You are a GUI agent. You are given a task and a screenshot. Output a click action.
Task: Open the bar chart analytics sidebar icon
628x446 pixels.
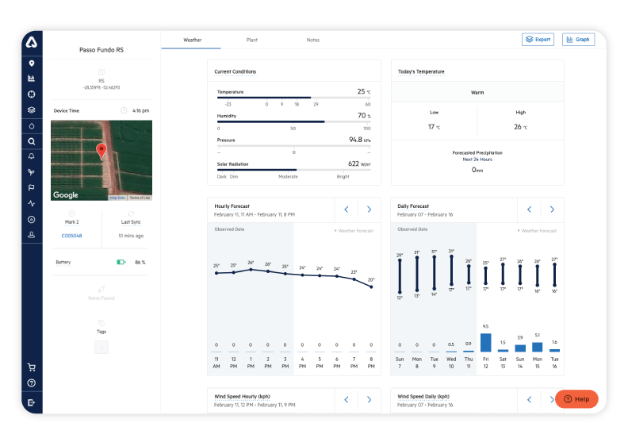tap(31, 79)
